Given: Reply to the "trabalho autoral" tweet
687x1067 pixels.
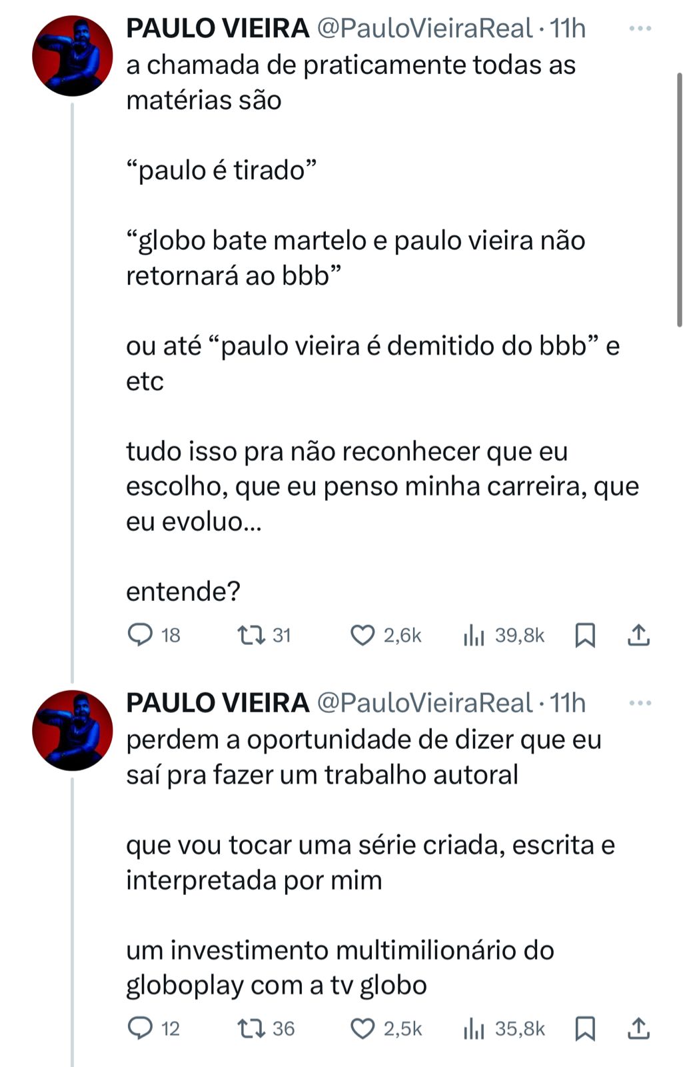Looking at the screenshot, I should (140, 1028).
